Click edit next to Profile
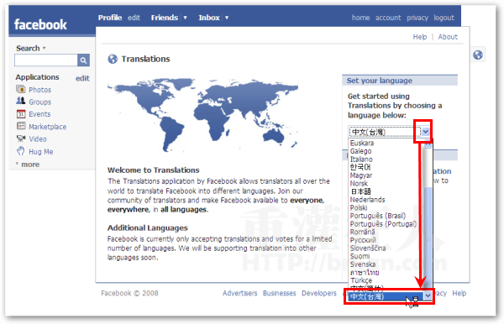Screen dimensions: 504x324 [134, 18]
